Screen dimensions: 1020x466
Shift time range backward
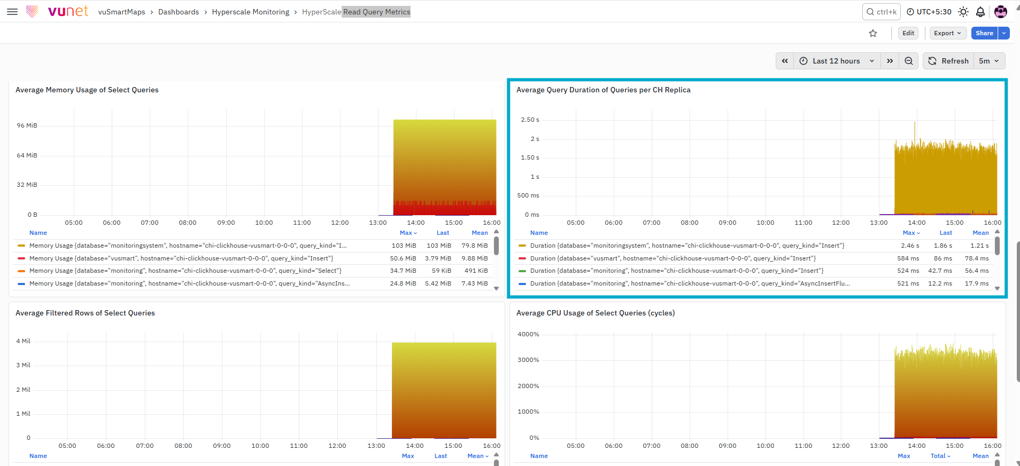[785, 61]
